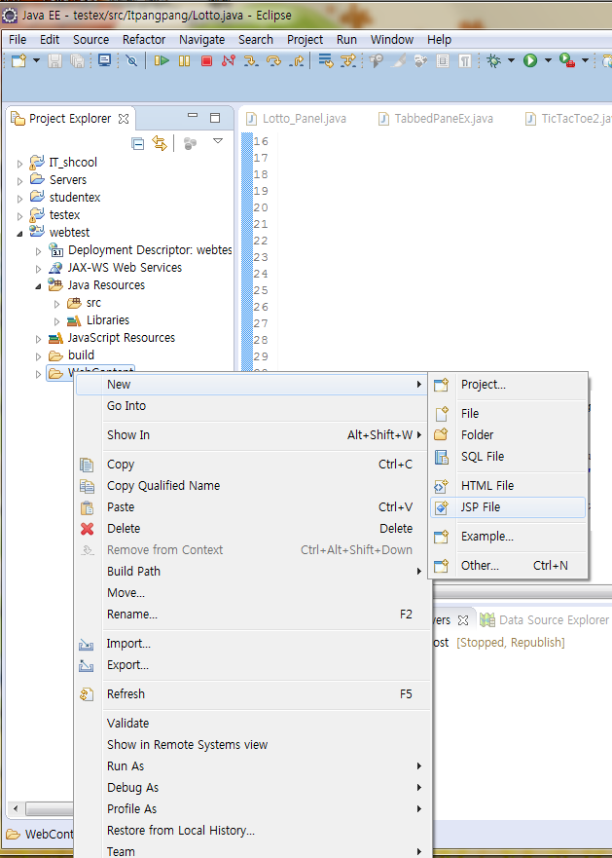Maximize the Project Explorer panel
The height and width of the screenshot is (858, 612).
tap(215, 118)
